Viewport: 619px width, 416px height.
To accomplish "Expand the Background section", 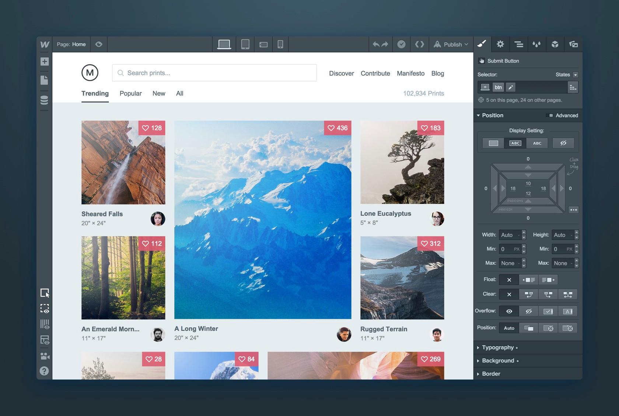I will tap(528, 361).
